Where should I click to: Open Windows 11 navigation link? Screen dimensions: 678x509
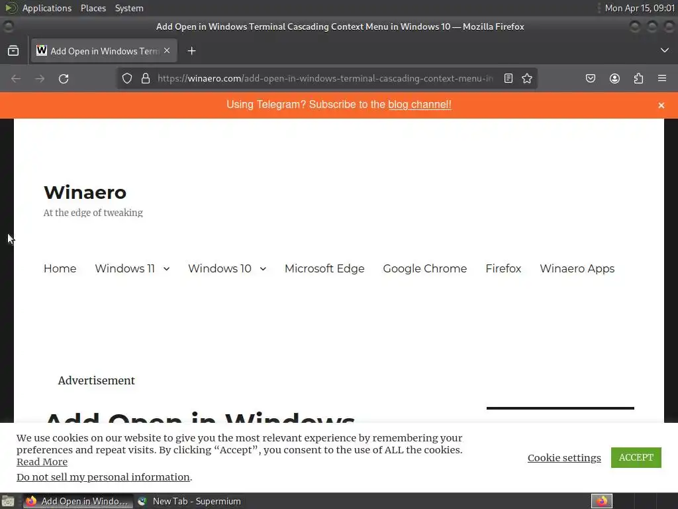click(124, 268)
